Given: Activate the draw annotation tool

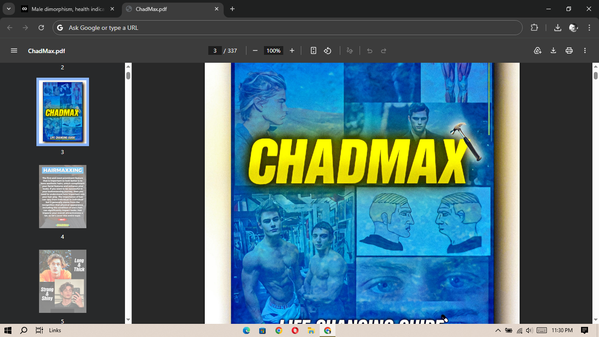Looking at the screenshot, I should [349, 50].
